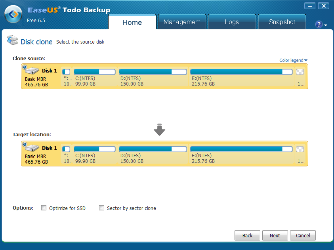Click the down arrow between source and target

tap(159, 130)
